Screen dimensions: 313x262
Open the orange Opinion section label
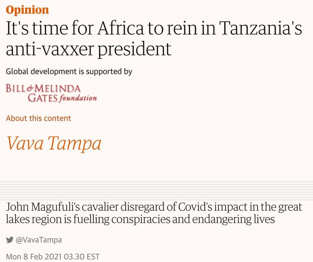pyautogui.click(x=27, y=10)
